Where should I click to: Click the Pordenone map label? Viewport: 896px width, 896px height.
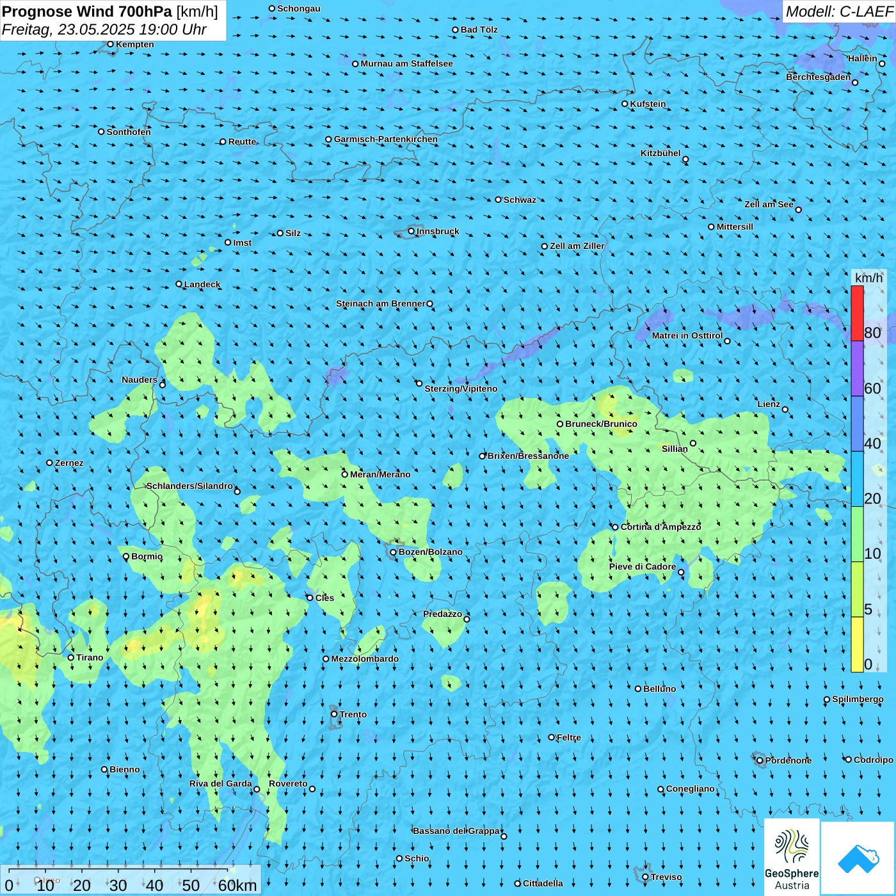788,760
